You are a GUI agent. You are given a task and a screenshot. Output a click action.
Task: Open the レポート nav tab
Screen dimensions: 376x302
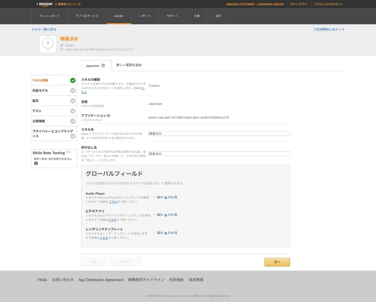(145, 16)
